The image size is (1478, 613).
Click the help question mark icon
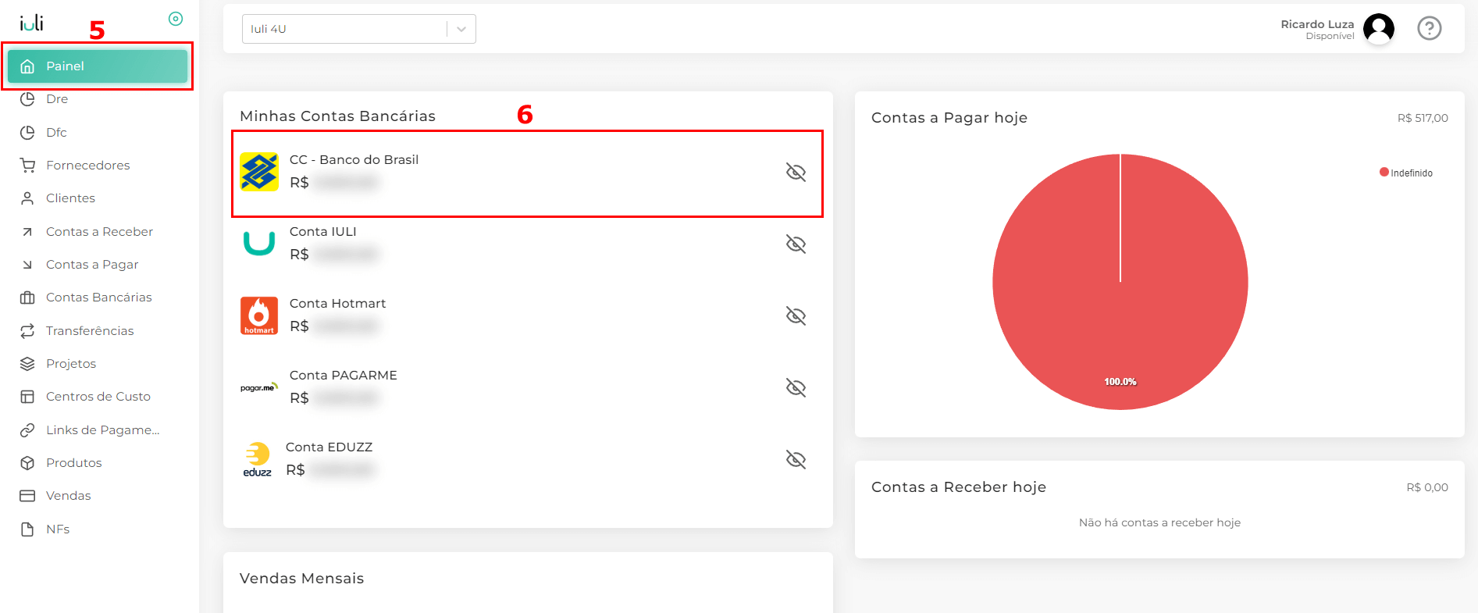coord(1429,29)
